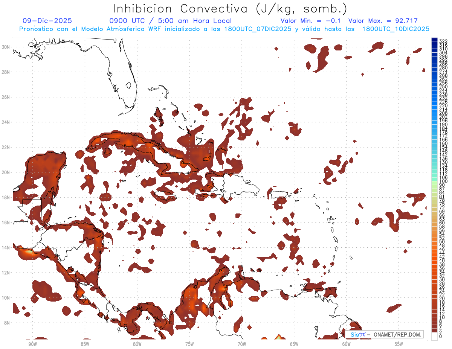Screen dimensions: 452x349
Task: Click the '322' value on the color scale
Action: pyautogui.click(x=443, y=41)
